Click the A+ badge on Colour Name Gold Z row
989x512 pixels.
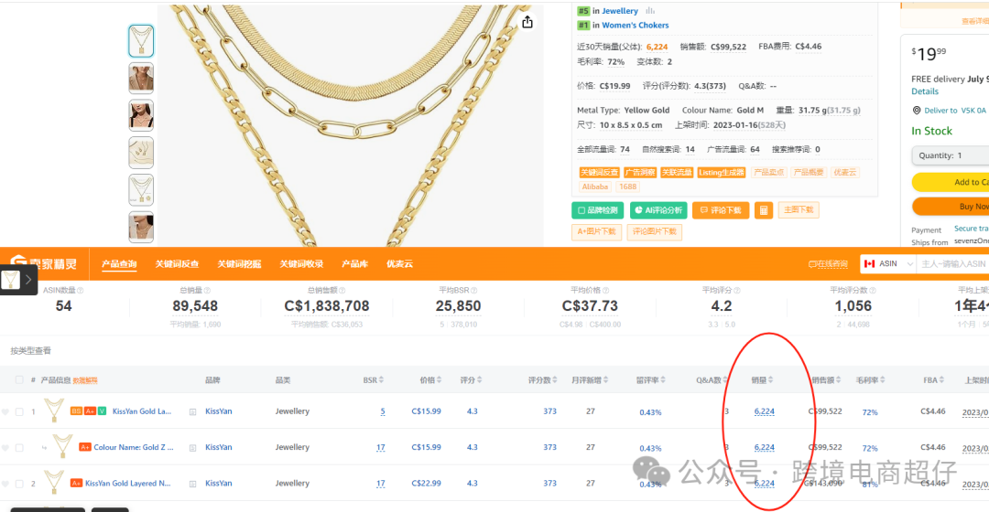point(85,447)
